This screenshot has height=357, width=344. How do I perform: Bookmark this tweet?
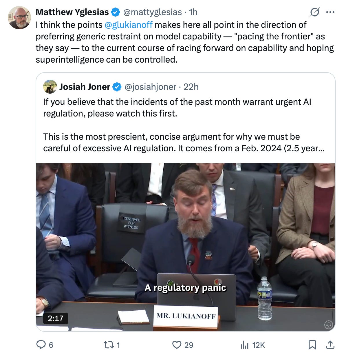tap(312, 345)
